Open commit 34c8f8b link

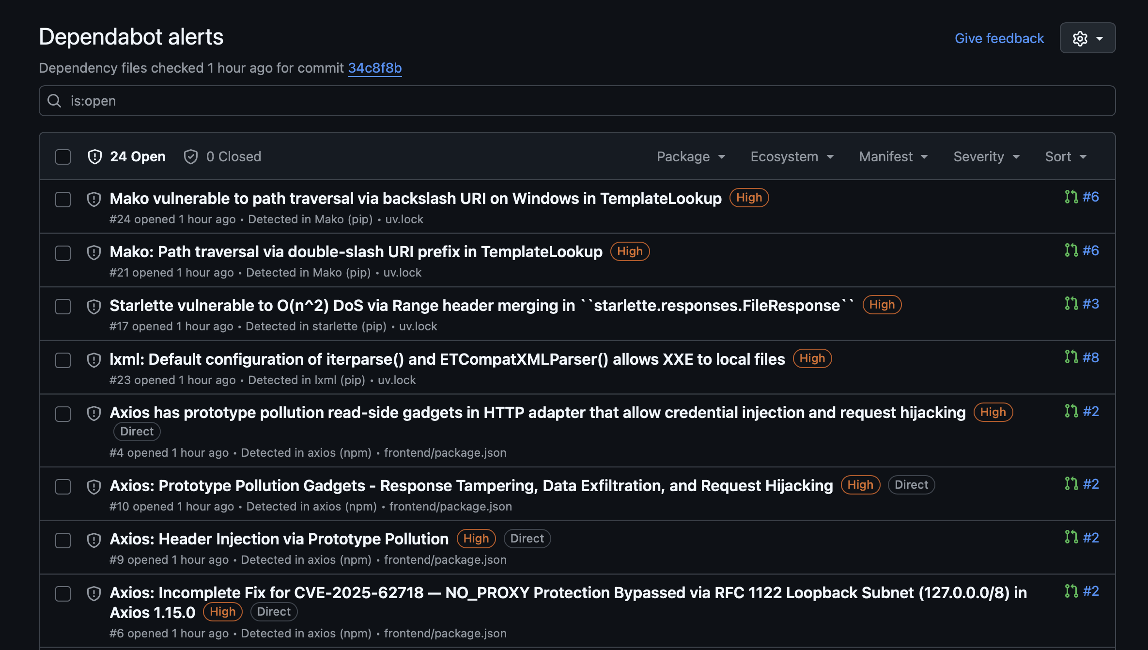(375, 68)
